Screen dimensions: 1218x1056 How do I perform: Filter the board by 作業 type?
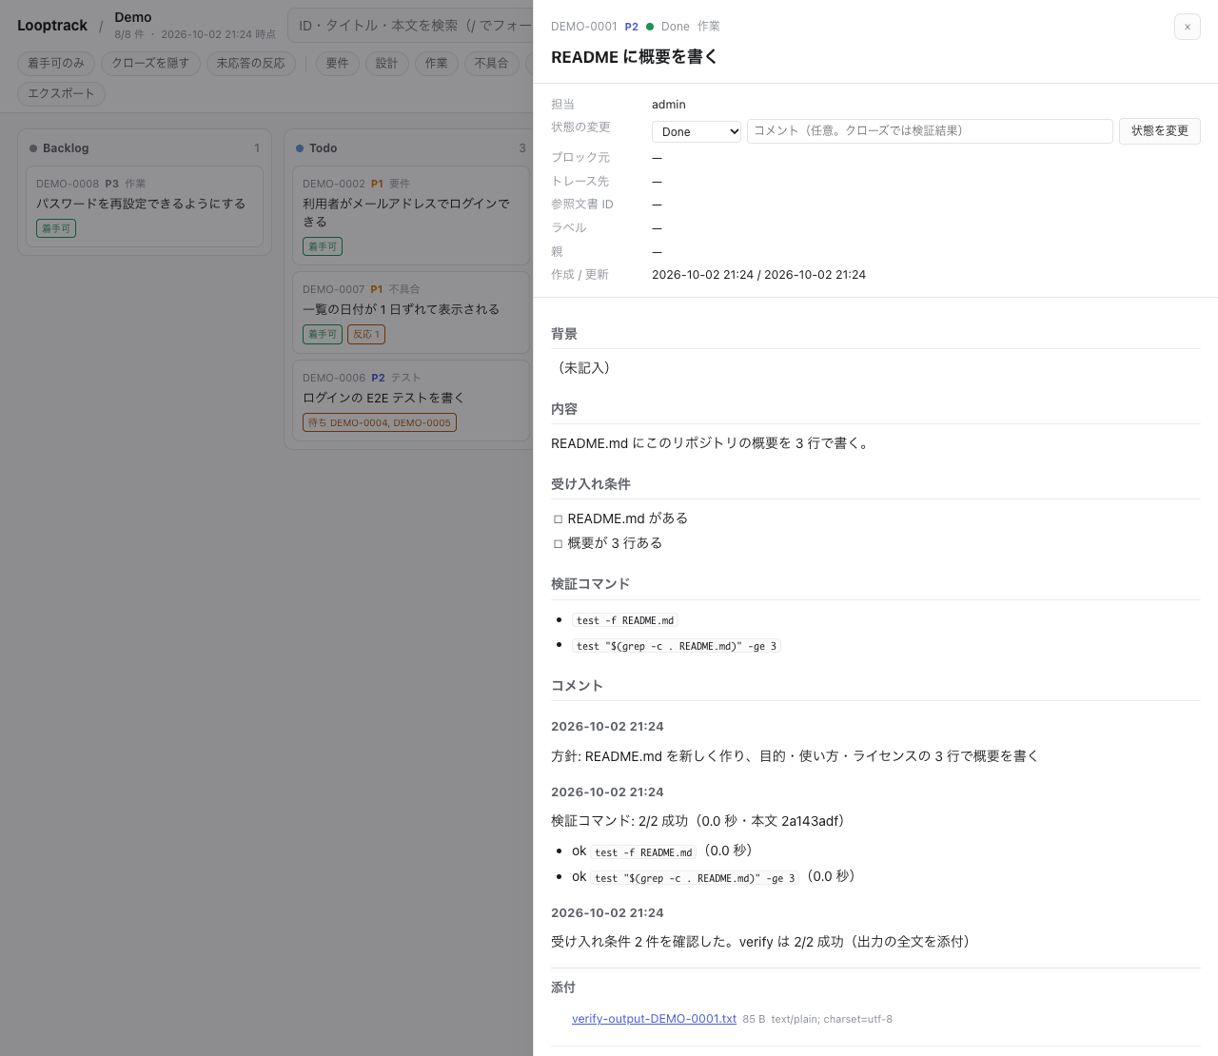coord(437,64)
